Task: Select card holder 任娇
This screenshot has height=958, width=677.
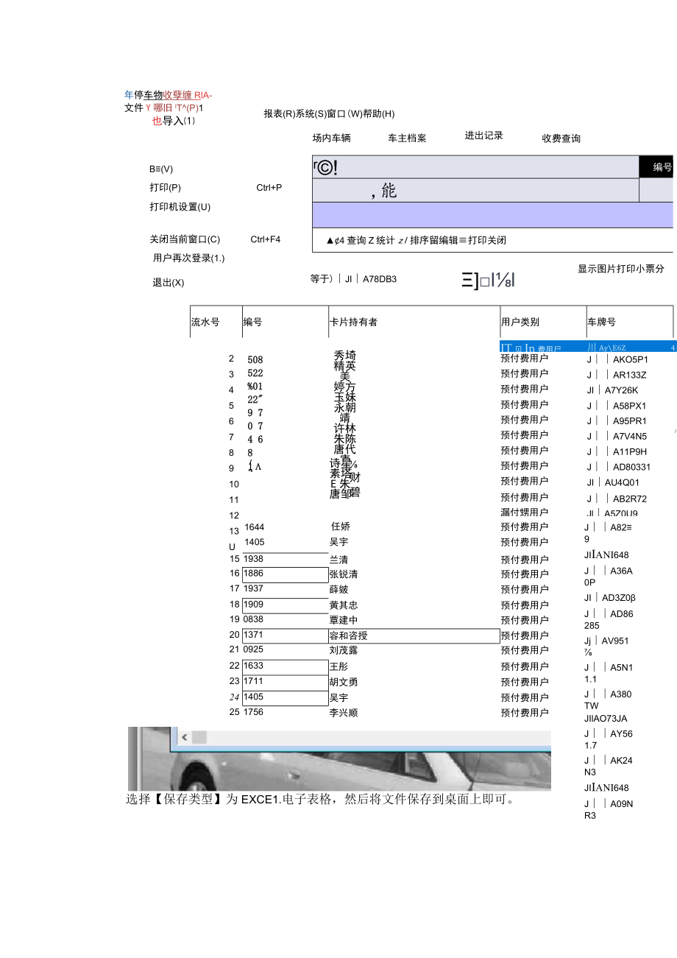Action: coord(341,526)
